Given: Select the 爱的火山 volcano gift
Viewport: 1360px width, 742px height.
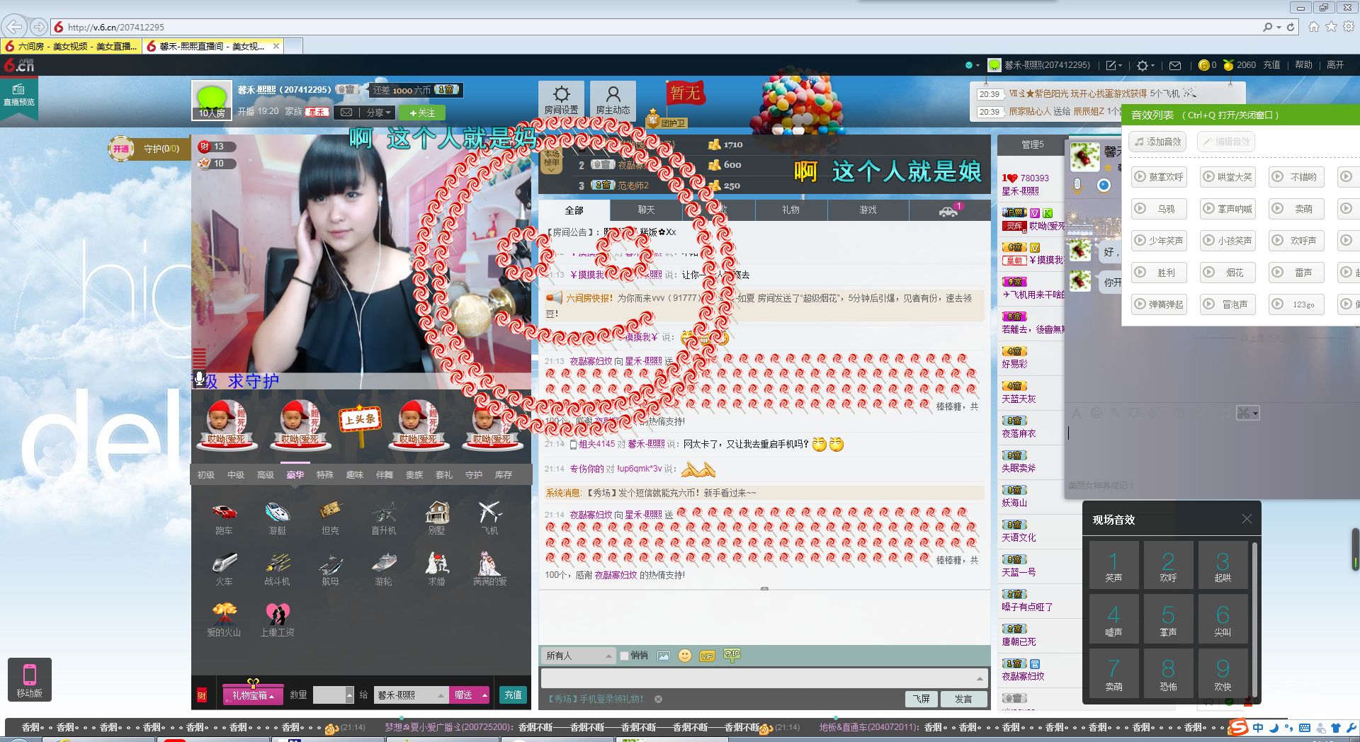Looking at the screenshot, I should (224, 620).
